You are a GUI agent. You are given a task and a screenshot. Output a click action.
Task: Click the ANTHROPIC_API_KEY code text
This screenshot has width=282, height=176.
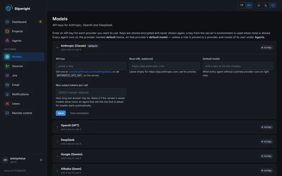[69, 75]
